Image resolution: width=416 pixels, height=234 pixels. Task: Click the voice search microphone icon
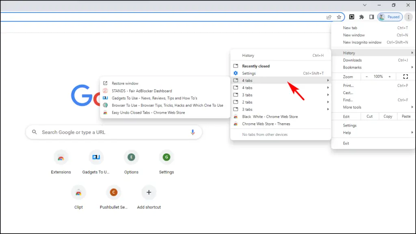coord(193,132)
